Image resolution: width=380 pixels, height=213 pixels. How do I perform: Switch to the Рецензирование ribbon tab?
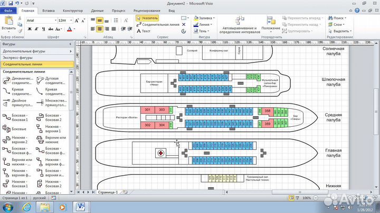tap(147, 11)
